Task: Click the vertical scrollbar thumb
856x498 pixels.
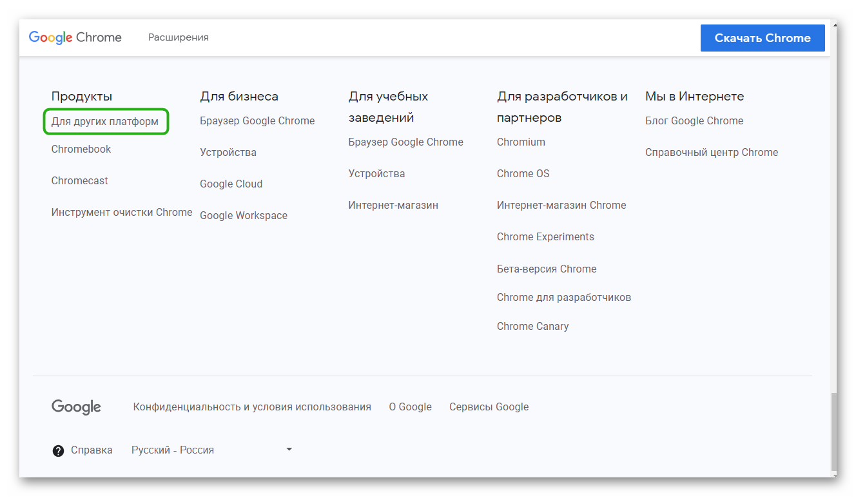Action: click(x=834, y=432)
